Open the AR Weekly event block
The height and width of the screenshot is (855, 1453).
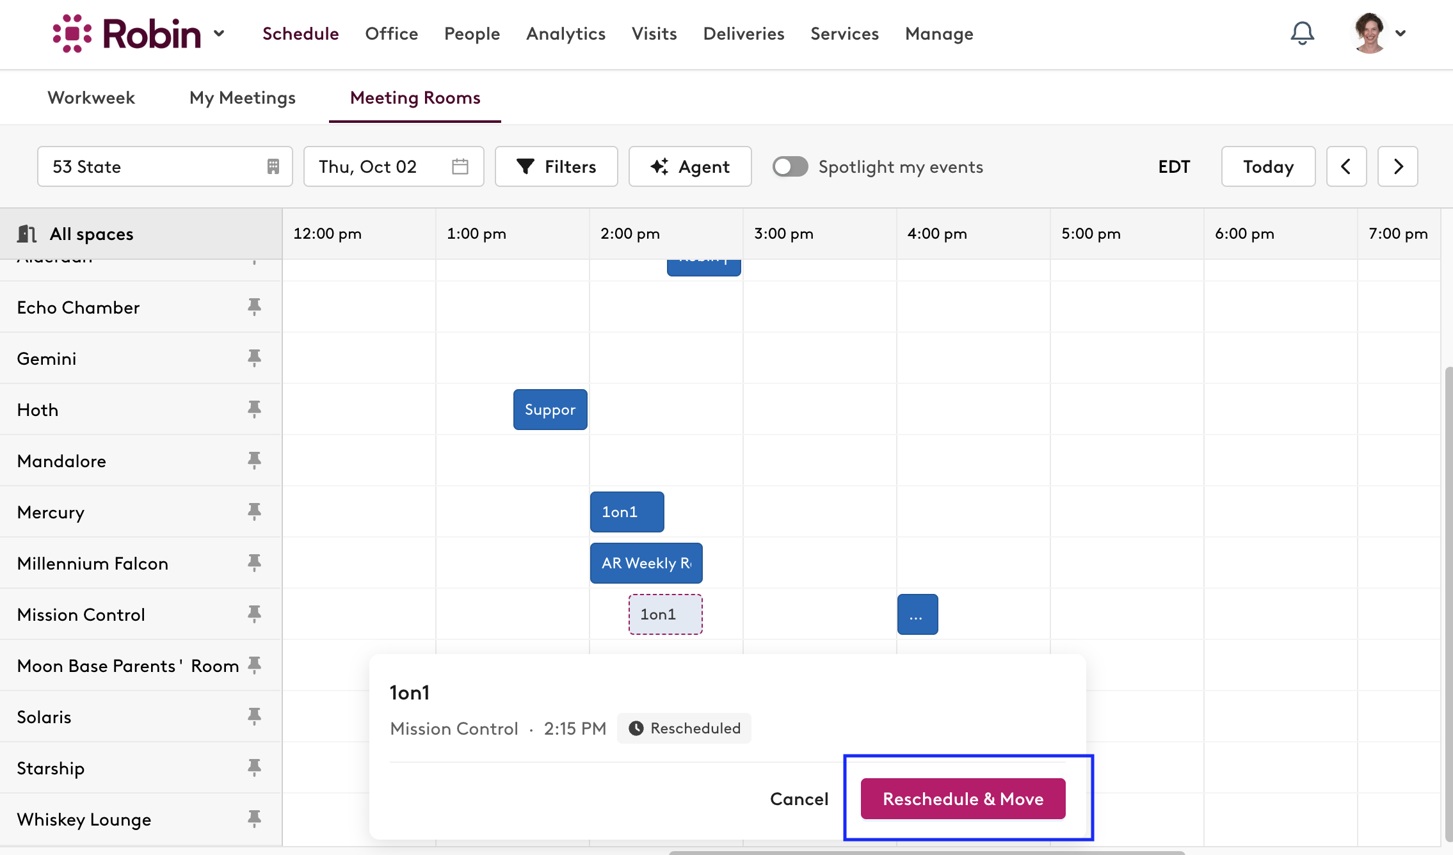coord(645,563)
